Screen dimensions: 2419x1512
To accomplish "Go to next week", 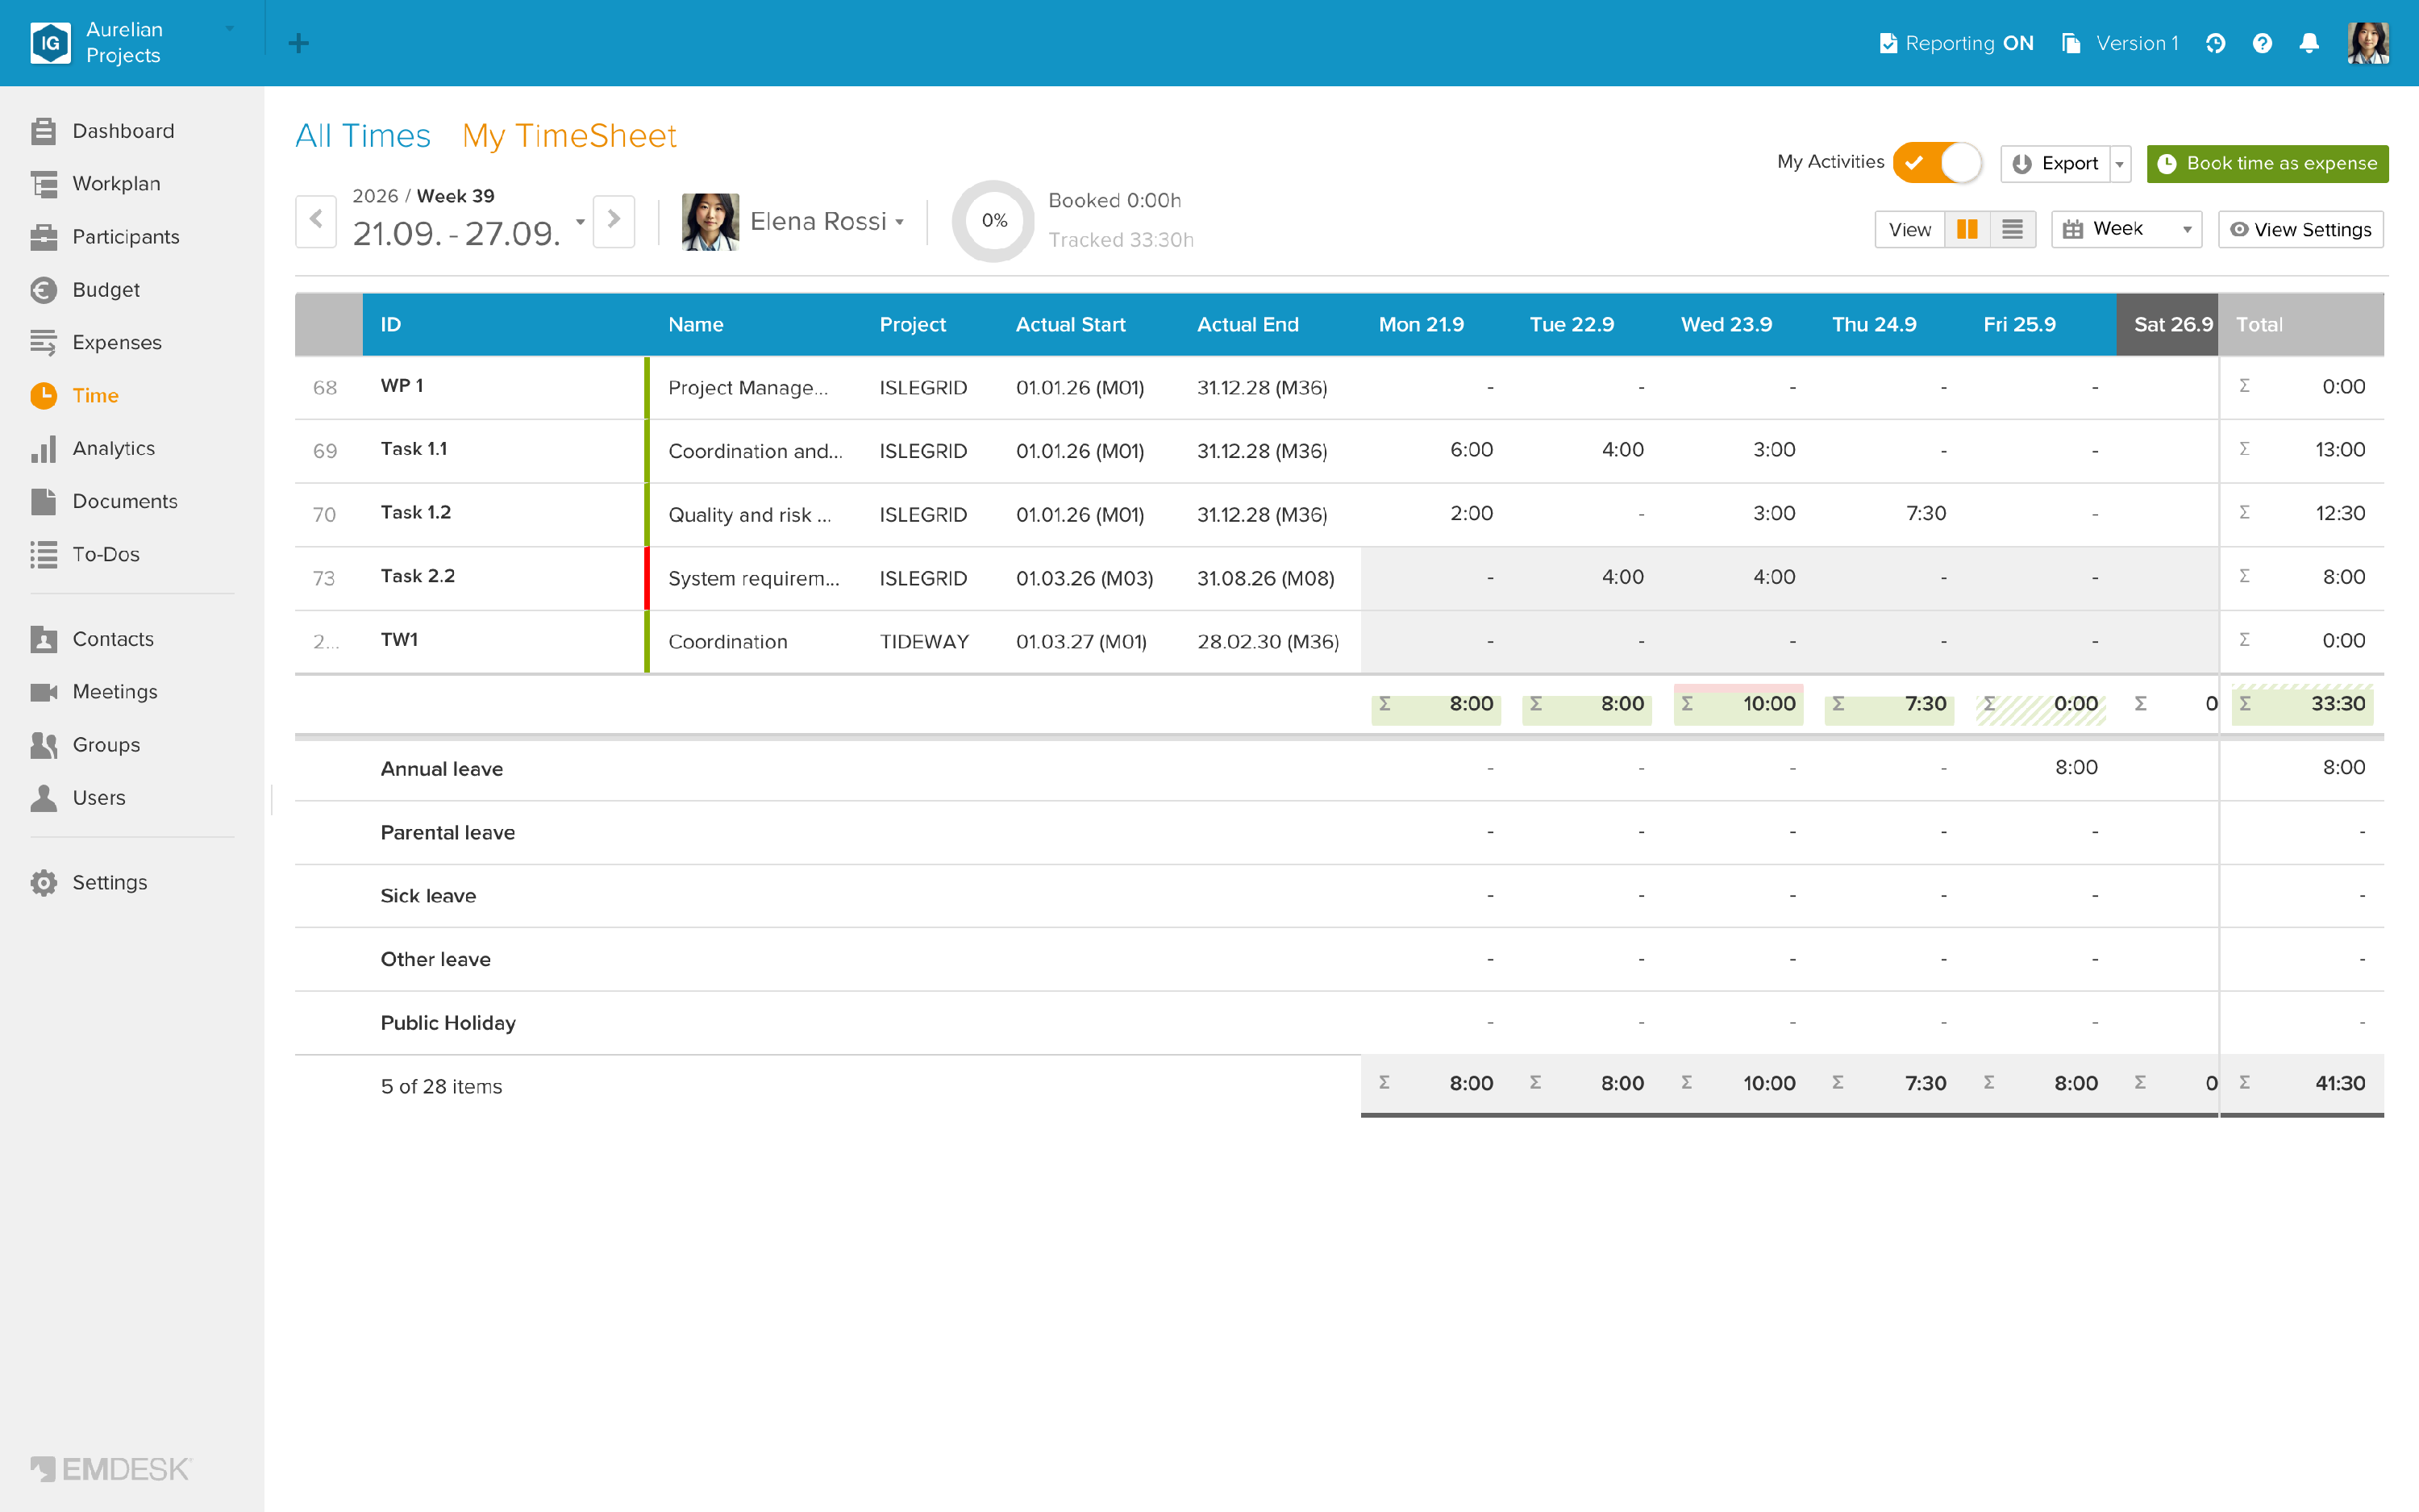I will tap(614, 220).
